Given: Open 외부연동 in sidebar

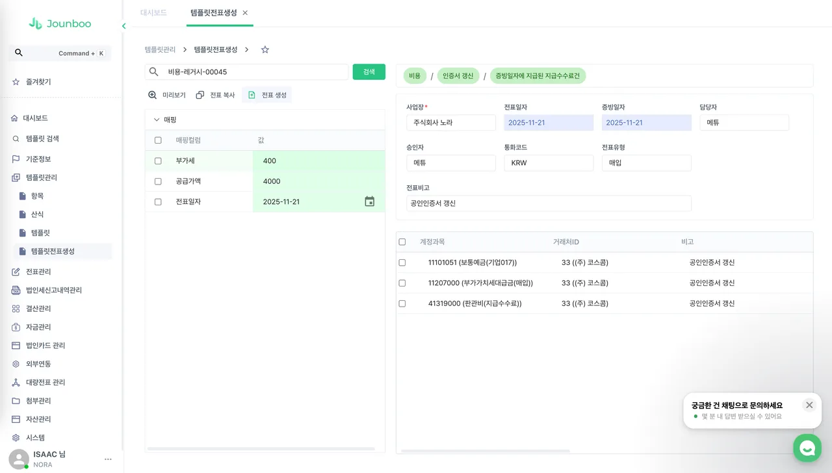Looking at the screenshot, I should (38, 364).
